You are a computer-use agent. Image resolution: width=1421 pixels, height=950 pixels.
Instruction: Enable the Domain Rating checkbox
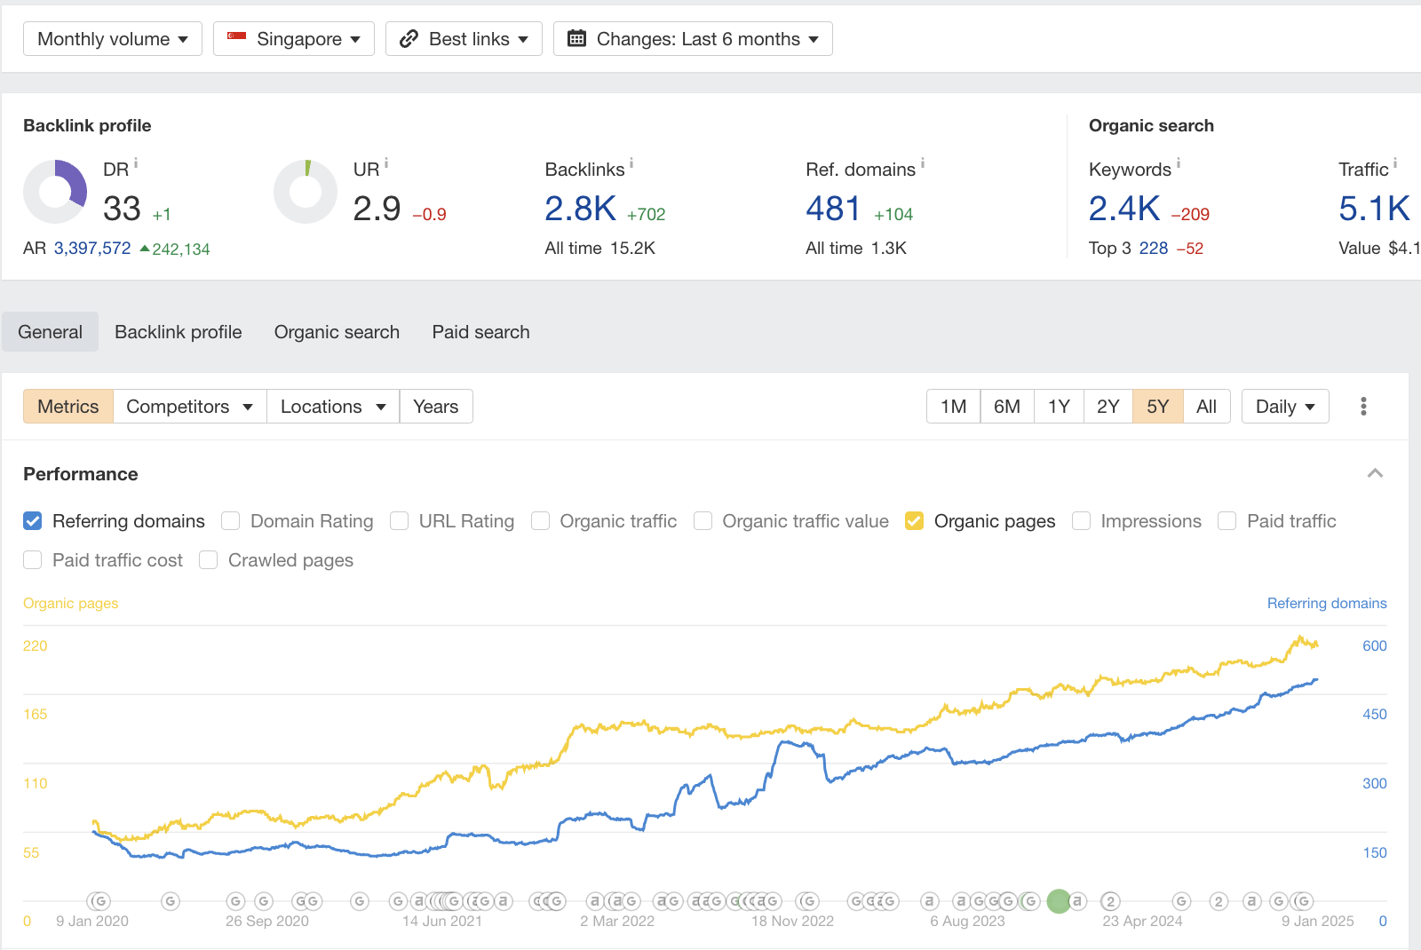(231, 521)
